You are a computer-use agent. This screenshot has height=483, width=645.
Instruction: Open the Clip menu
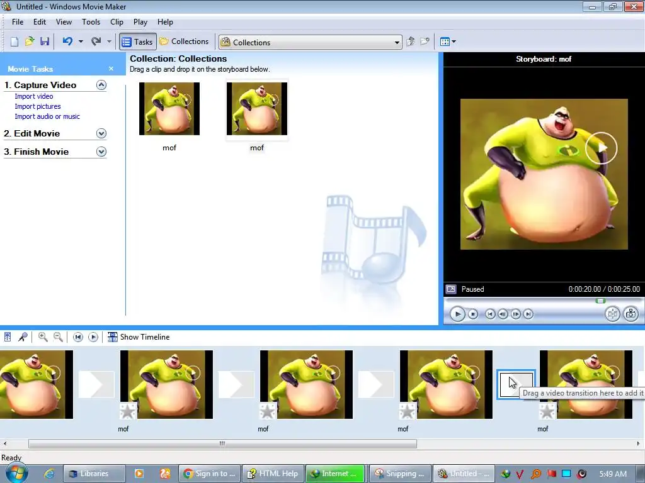tap(117, 22)
